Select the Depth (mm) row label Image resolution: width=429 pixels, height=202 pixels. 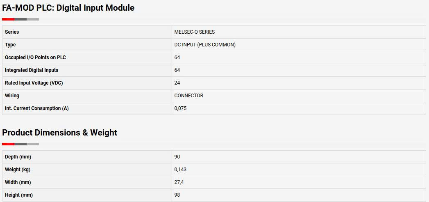tap(18, 157)
